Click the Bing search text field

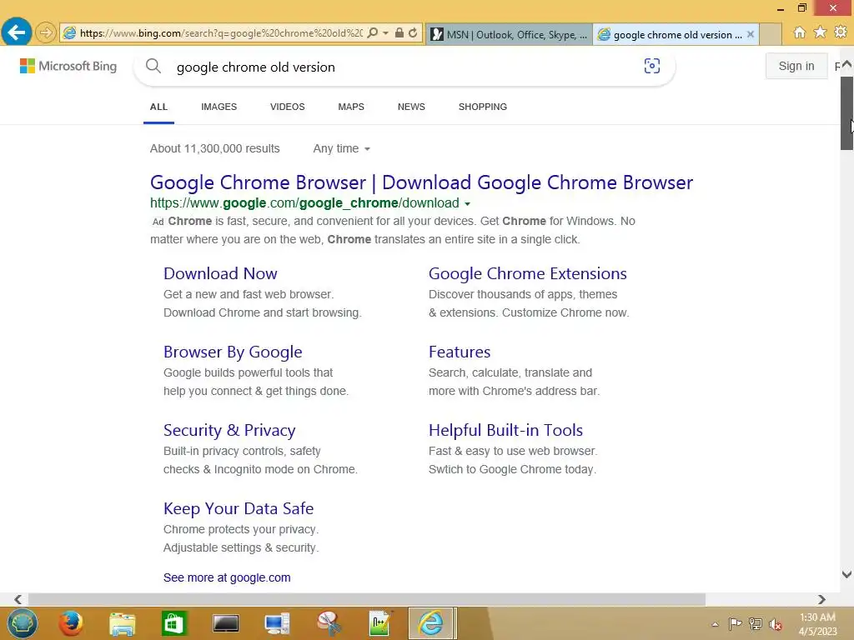pyautogui.click(x=403, y=67)
